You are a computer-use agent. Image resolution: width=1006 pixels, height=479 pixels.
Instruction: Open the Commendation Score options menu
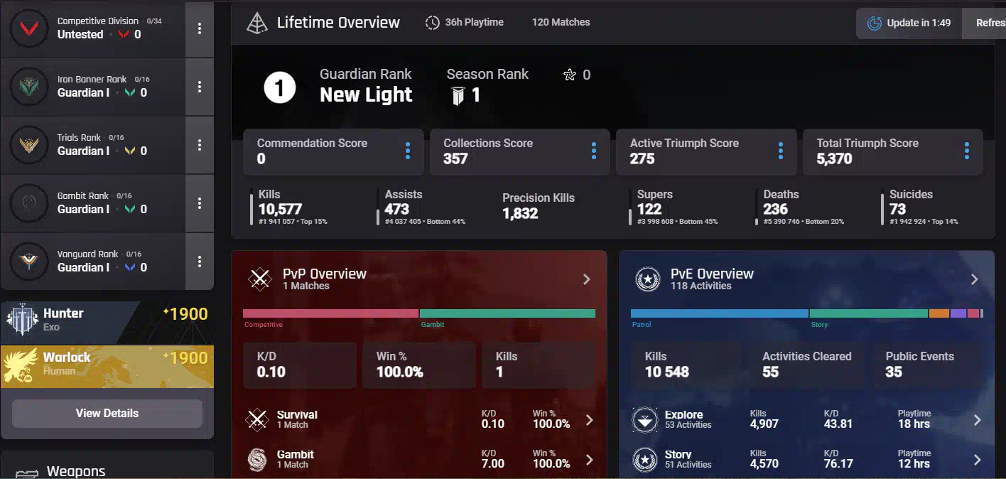click(x=408, y=151)
